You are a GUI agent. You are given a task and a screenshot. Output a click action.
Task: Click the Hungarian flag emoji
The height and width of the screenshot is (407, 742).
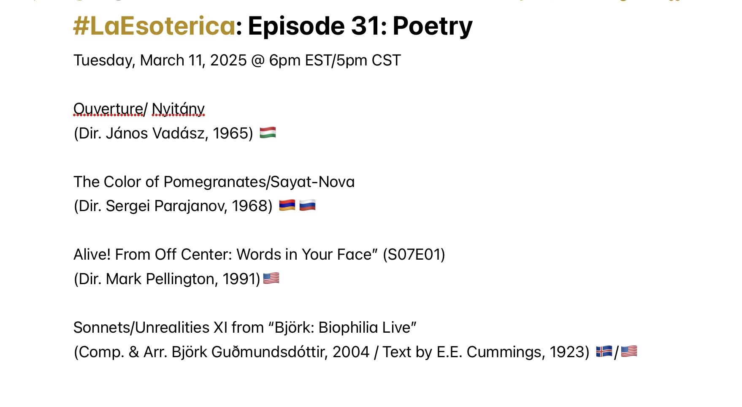click(x=268, y=133)
